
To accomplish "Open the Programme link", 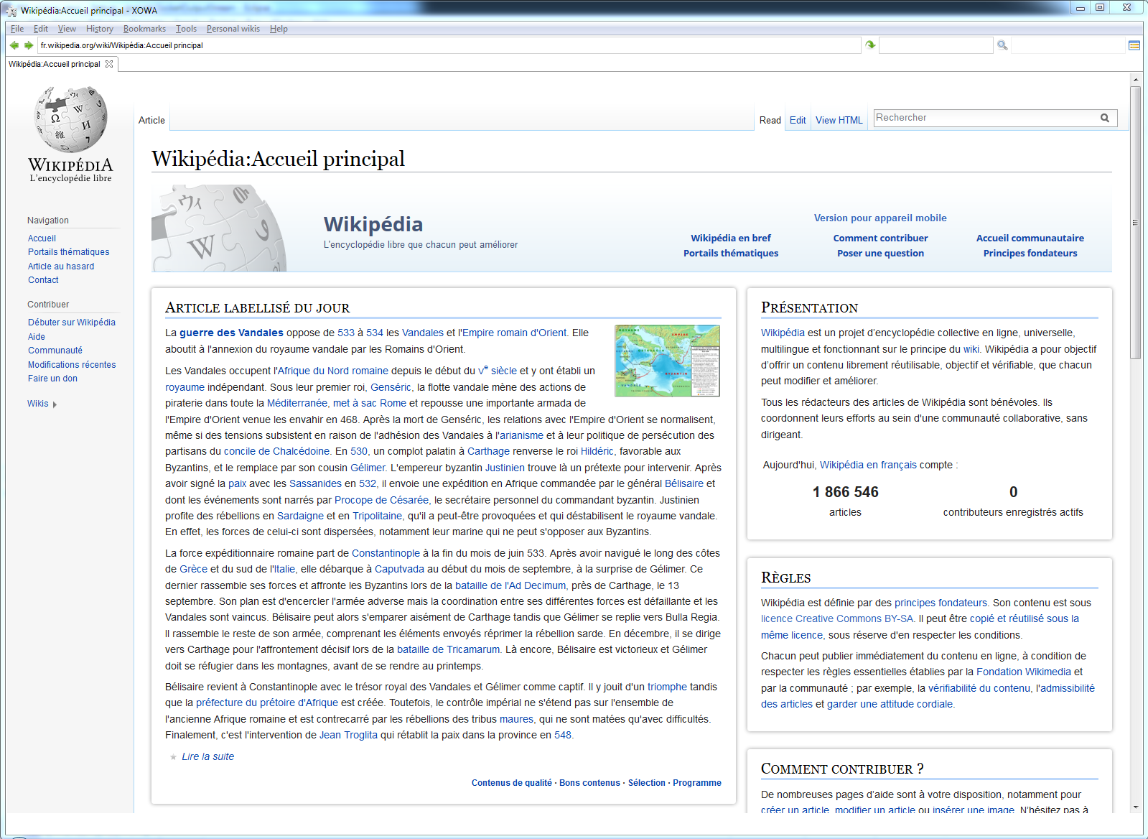I will (697, 783).
